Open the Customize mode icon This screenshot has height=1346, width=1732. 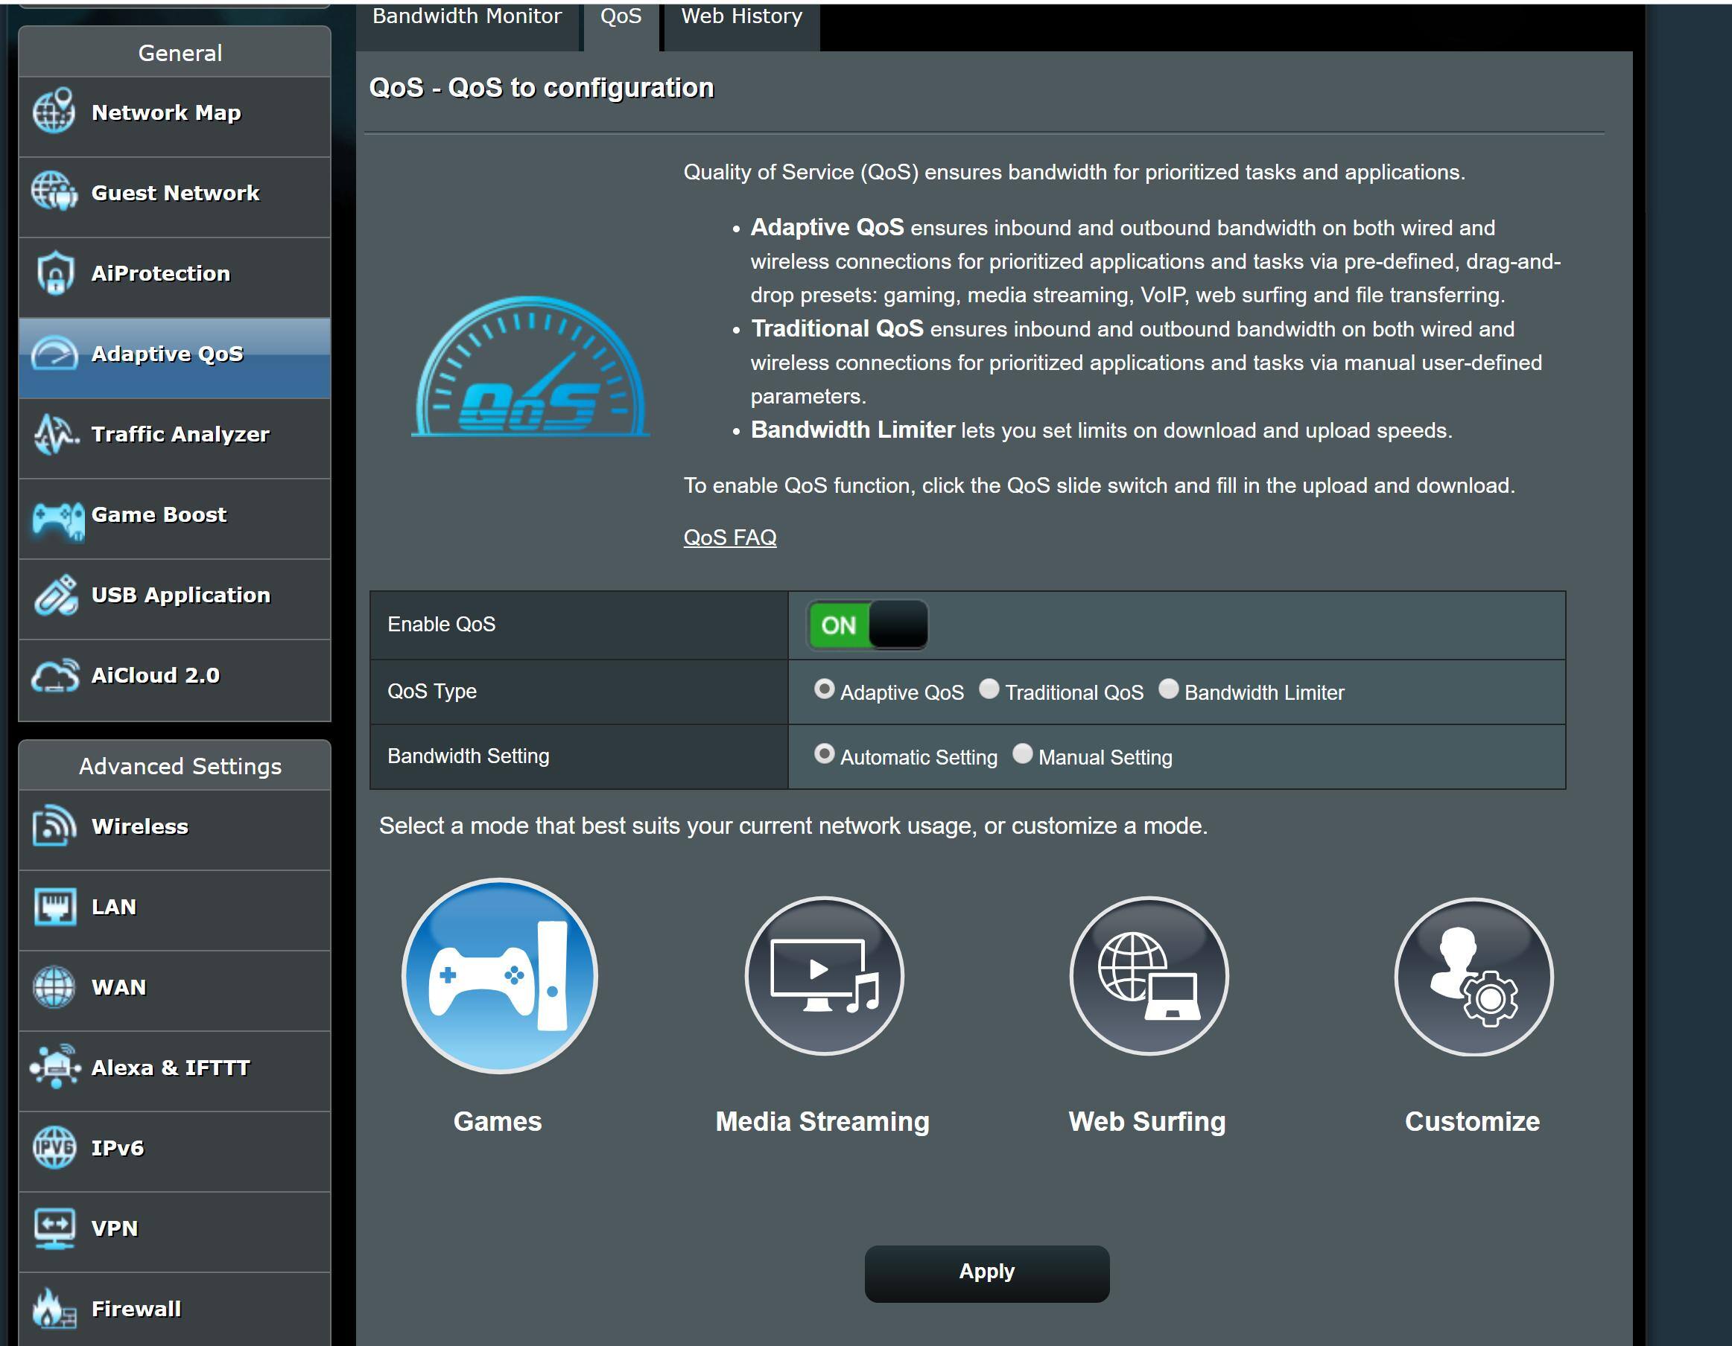click(x=1473, y=975)
